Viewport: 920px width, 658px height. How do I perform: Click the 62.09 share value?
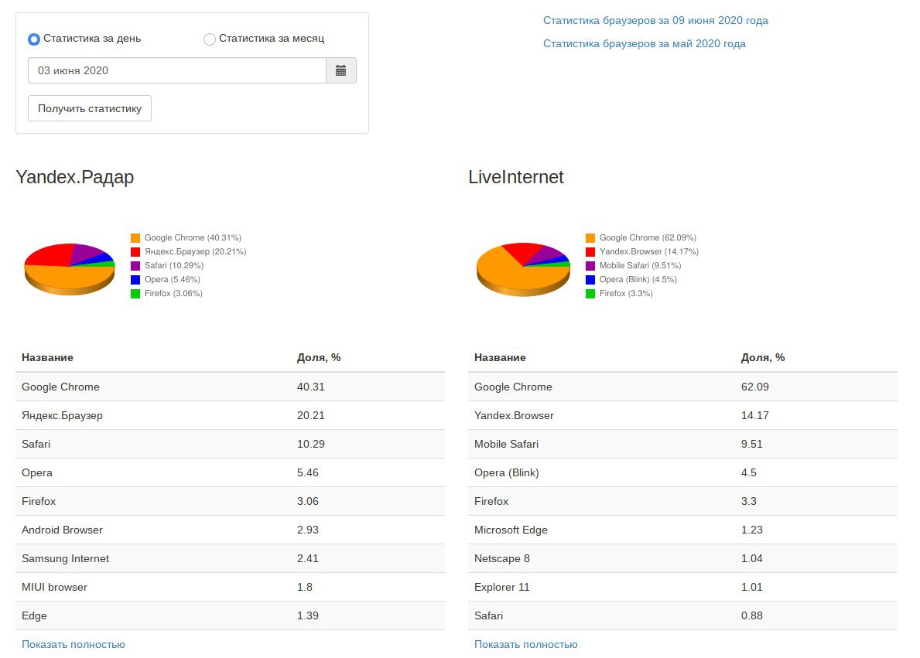pyautogui.click(x=754, y=387)
